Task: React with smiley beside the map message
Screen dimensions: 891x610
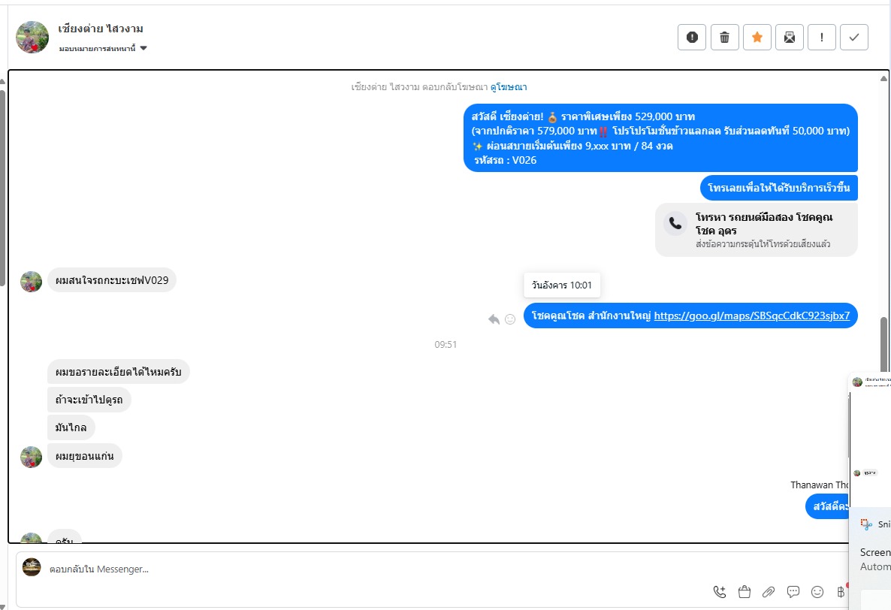Action: point(510,319)
